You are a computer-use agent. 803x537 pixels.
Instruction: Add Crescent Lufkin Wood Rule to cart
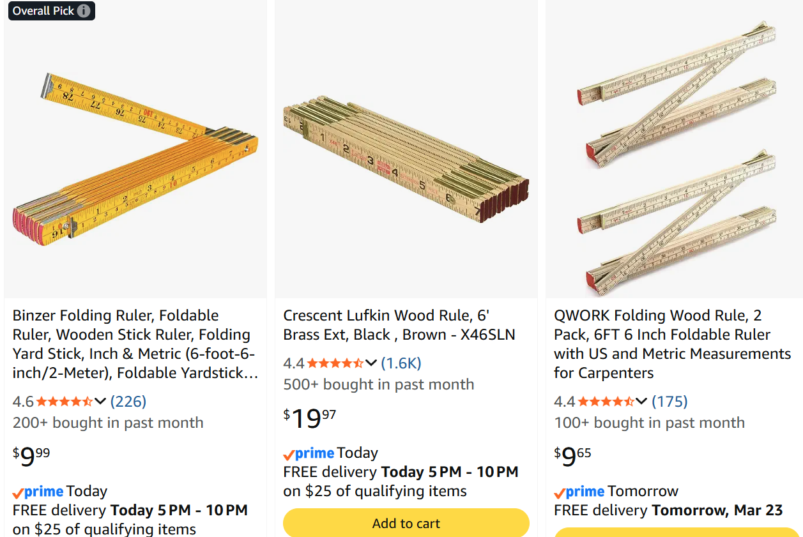coord(406,524)
